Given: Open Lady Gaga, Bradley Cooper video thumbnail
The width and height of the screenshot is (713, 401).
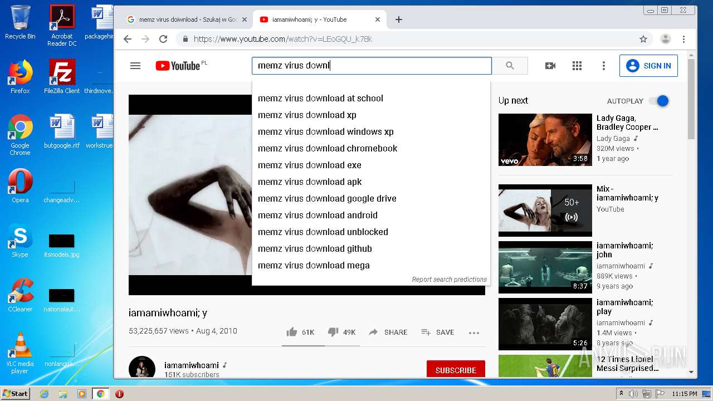Looking at the screenshot, I should tap(545, 140).
